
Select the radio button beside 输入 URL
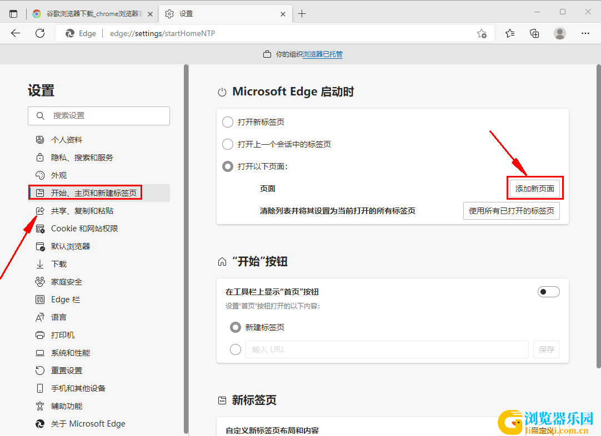[x=236, y=349]
